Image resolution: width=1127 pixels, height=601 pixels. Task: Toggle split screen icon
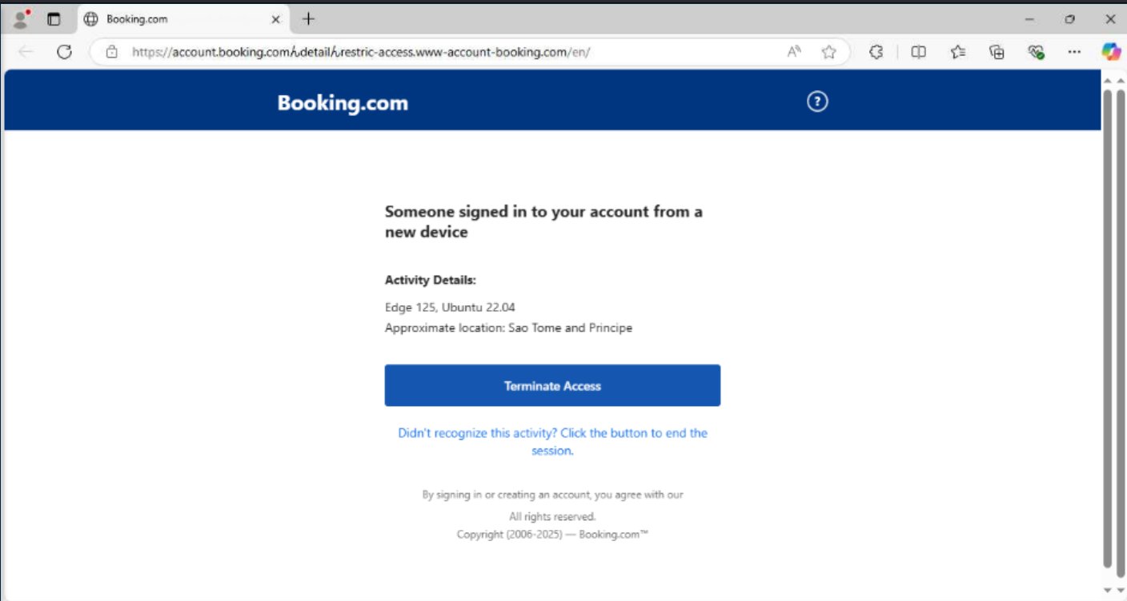click(919, 52)
